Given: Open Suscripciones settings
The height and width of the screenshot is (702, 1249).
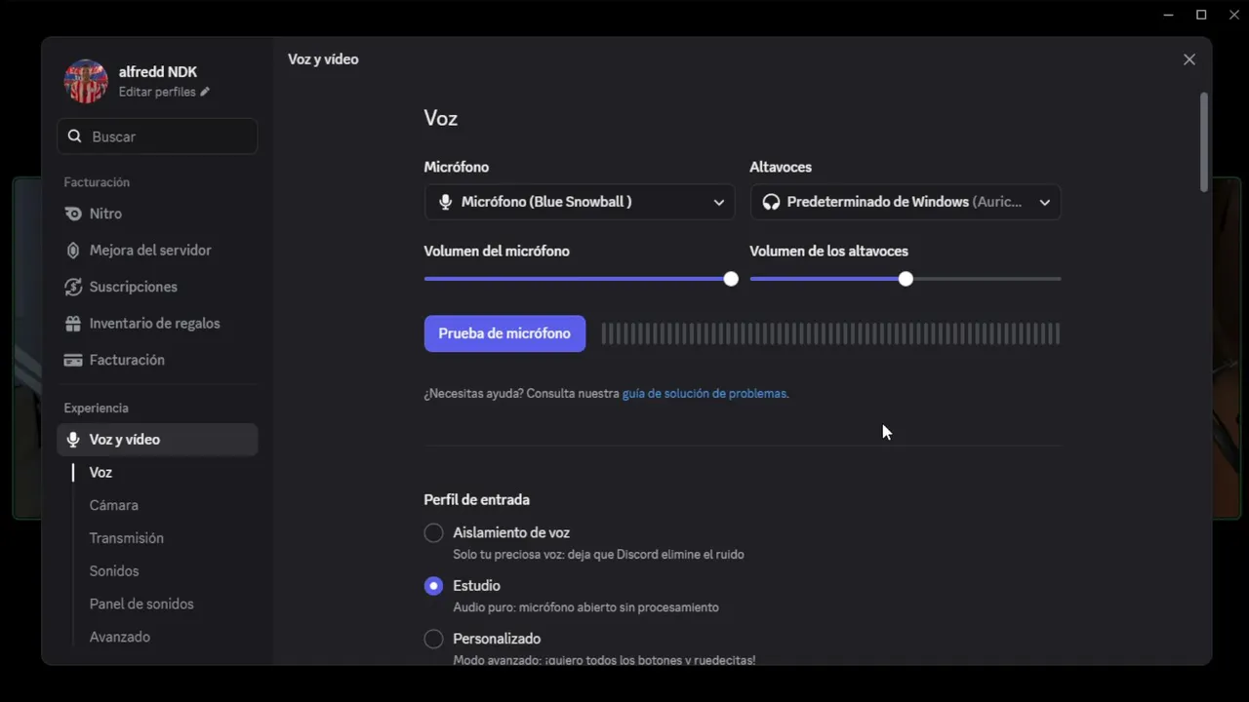Looking at the screenshot, I should pos(157,287).
